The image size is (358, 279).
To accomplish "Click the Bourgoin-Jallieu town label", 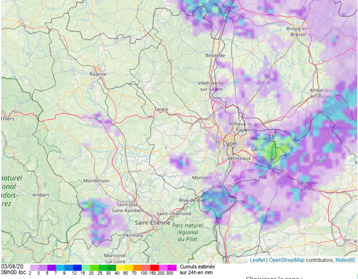I will pyautogui.click(x=307, y=186).
